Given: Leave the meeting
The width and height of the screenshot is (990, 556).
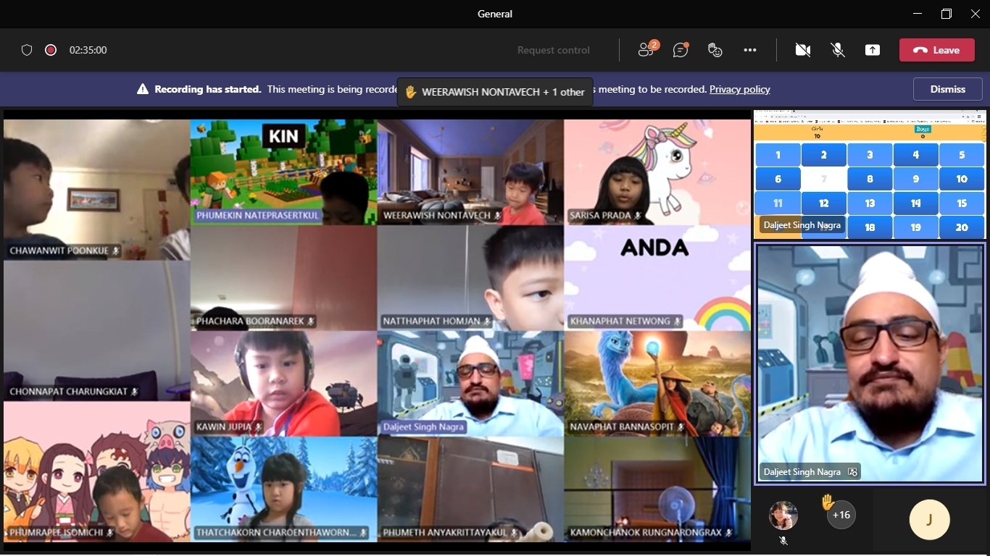Looking at the screenshot, I should click(x=937, y=50).
